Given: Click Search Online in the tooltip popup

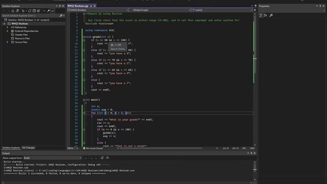Looking at the screenshot, I should point(118,49).
